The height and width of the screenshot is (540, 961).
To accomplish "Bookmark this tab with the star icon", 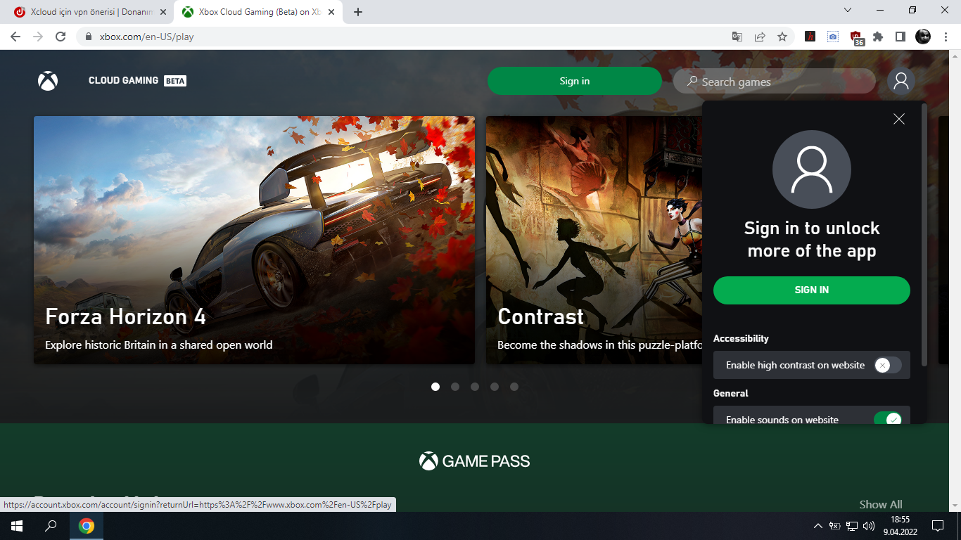I will point(782,37).
